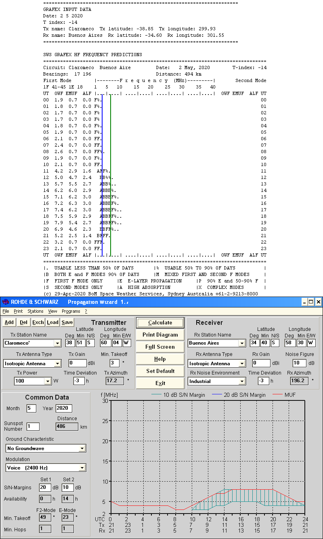Click the Tx longitude E/W field
Screen dimensions: 323x539
127,343
